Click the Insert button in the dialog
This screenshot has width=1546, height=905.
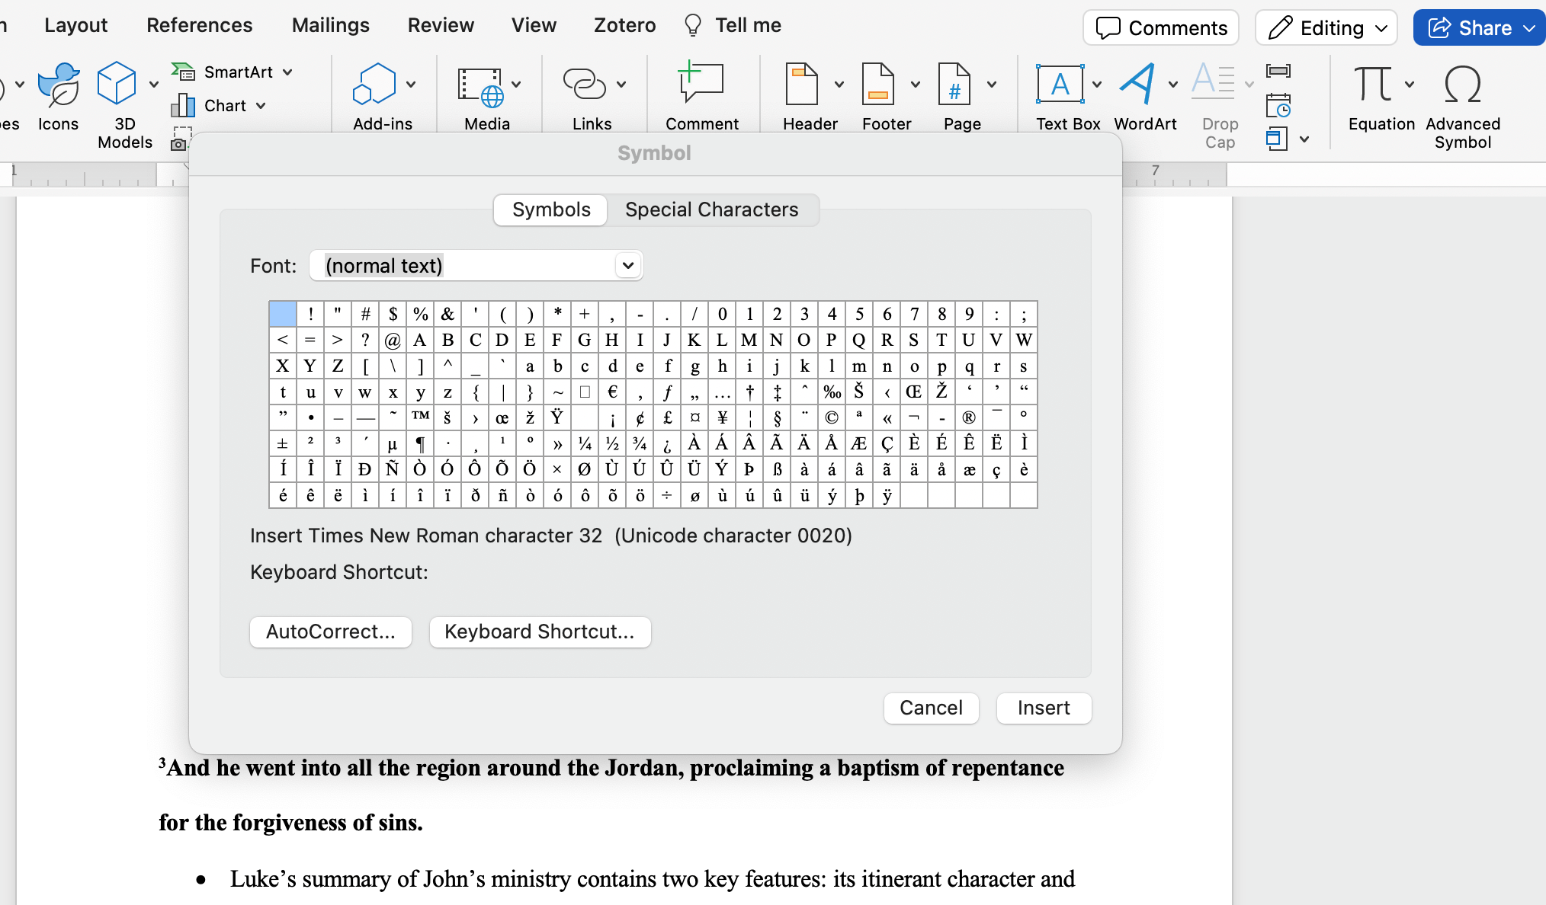pyautogui.click(x=1044, y=708)
